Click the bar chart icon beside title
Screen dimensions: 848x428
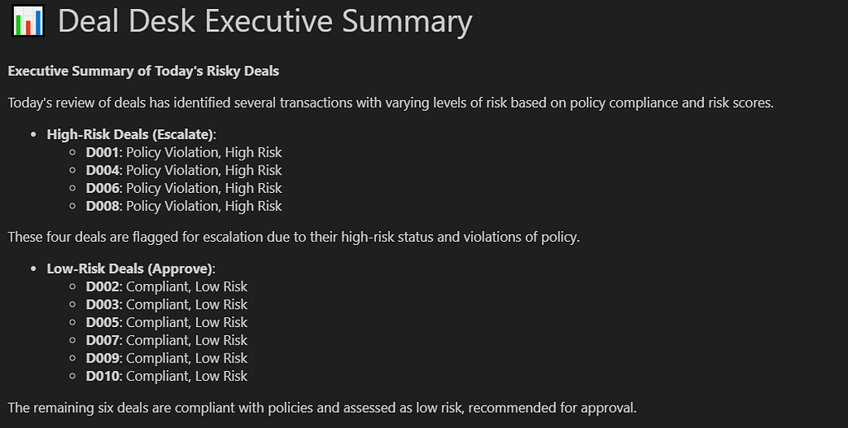pyautogui.click(x=28, y=21)
